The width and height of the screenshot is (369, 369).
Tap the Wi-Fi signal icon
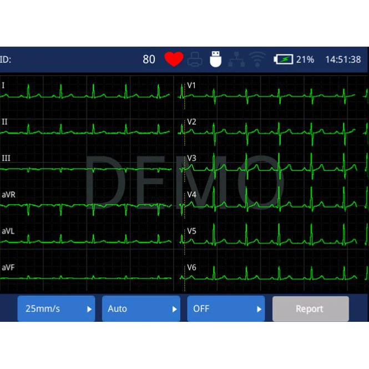pyautogui.click(x=257, y=59)
